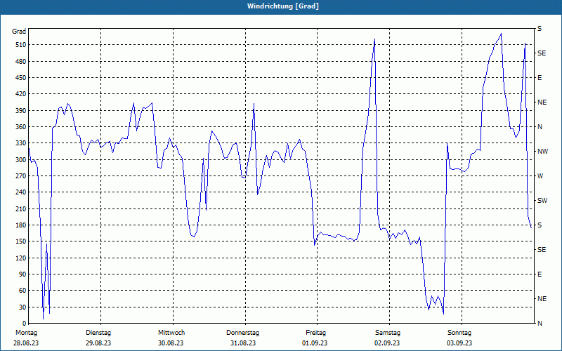This screenshot has height=351, width=562.
Task: Click the date 01.09.23
Action: [x=315, y=343]
